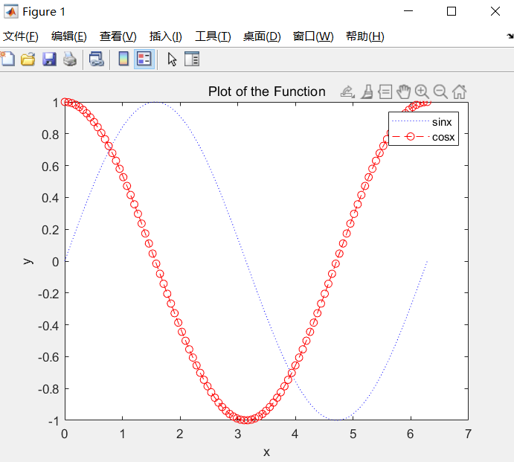Open the 文件(F) menu
This screenshot has width=514, height=462.
tap(21, 36)
